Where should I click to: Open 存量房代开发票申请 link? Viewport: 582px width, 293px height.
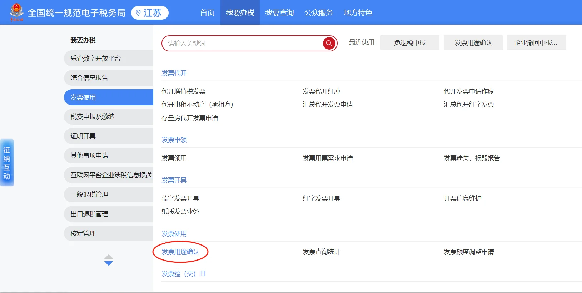click(x=190, y=118)
